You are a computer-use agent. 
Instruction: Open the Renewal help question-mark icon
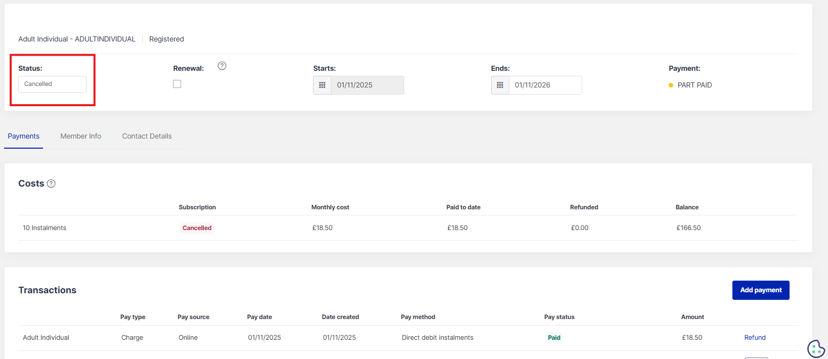(222, 66)
